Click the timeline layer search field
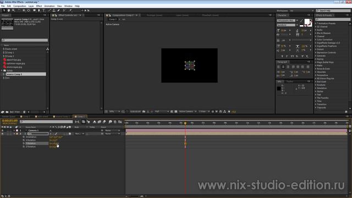 click(x=46, y=122)
